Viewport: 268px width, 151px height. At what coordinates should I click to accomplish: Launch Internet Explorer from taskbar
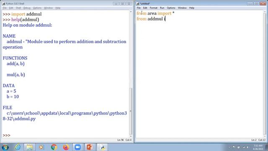click(18, 147)
